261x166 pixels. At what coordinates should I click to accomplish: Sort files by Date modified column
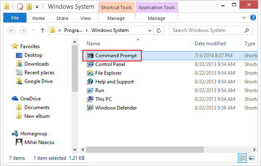210,44
